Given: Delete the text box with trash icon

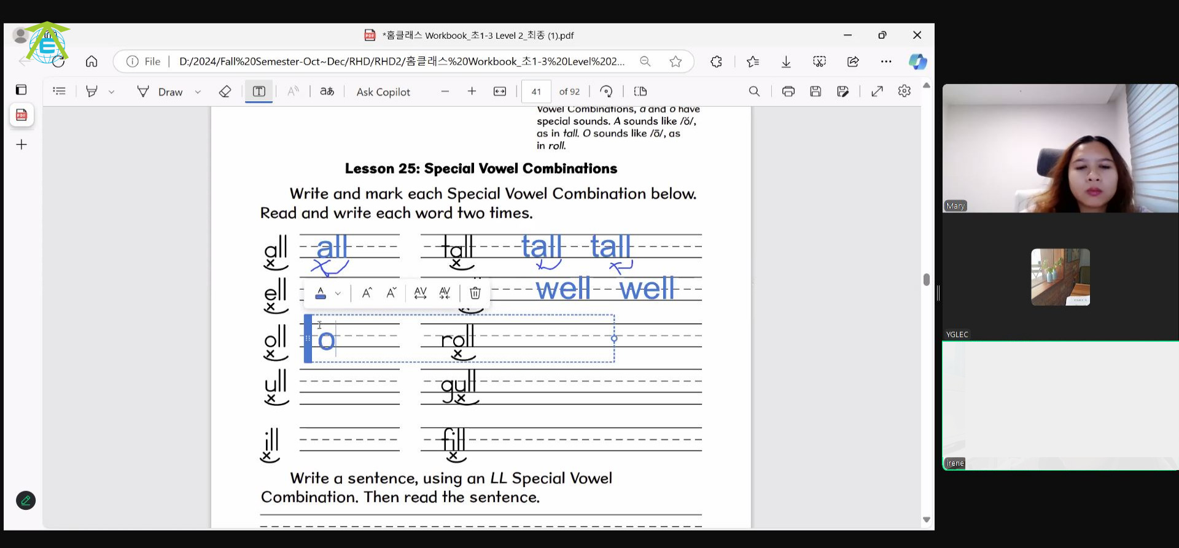Looking at the screenshot, I should 475,293.
